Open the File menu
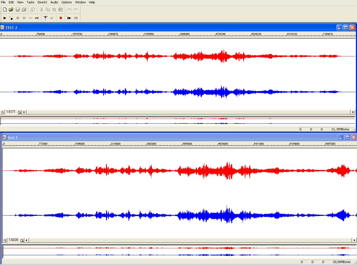The height and width of the screenshot is (265, 357). [x=3, y=2]
